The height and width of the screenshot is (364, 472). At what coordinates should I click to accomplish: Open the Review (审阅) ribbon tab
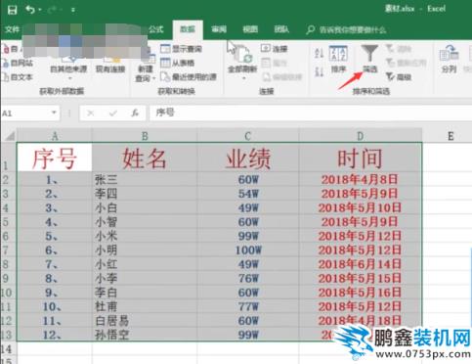click(x=219, y=29)
